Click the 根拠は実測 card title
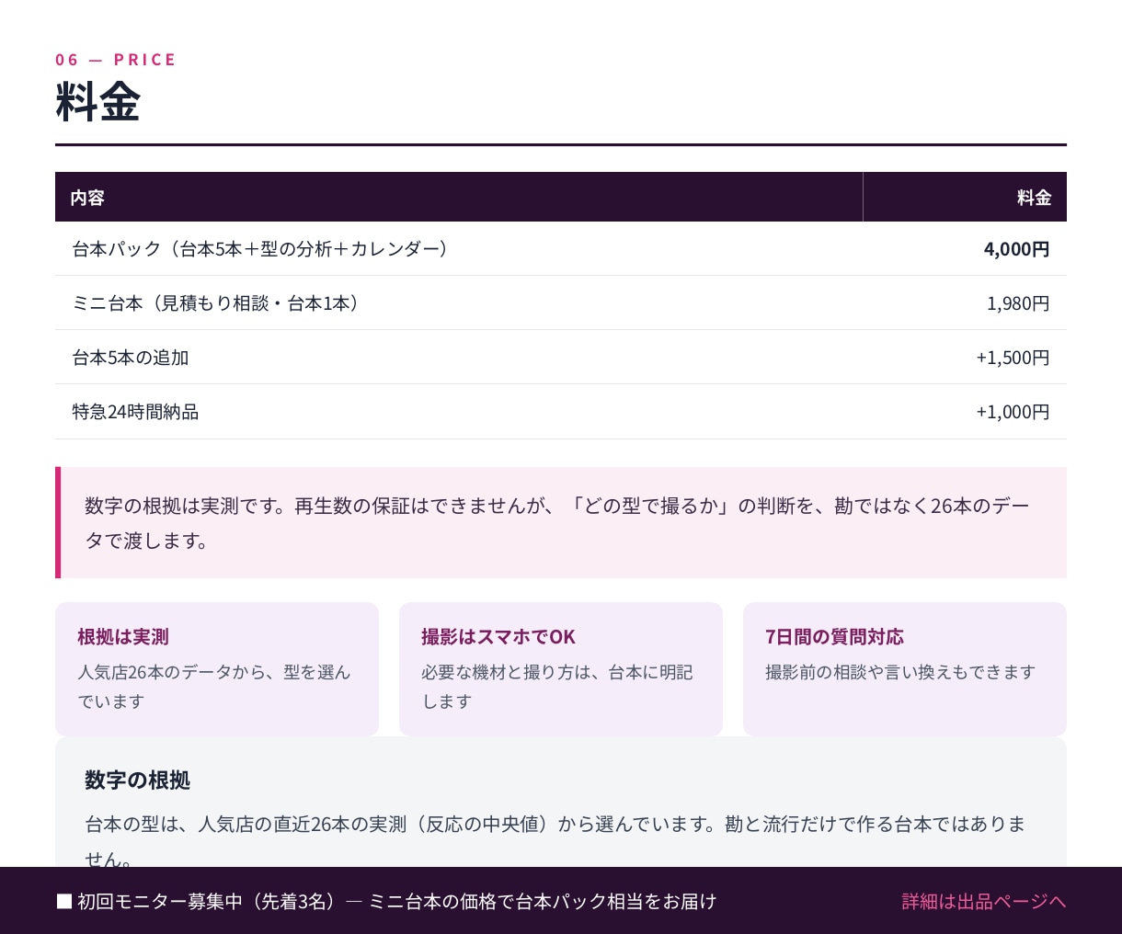1122x934 pixels. pyautogui.click(x=123, y=637)
